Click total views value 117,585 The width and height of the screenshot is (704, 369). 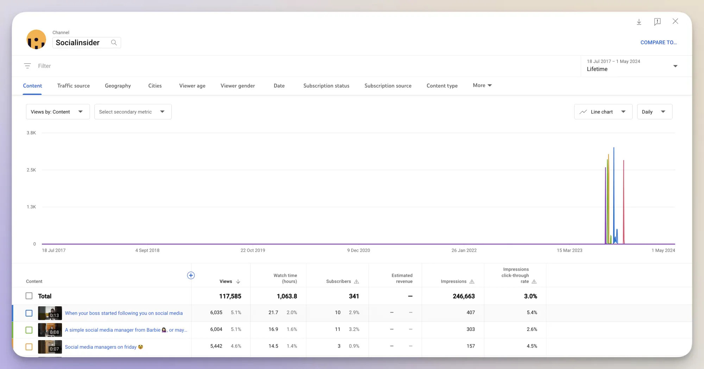(230, 296)
